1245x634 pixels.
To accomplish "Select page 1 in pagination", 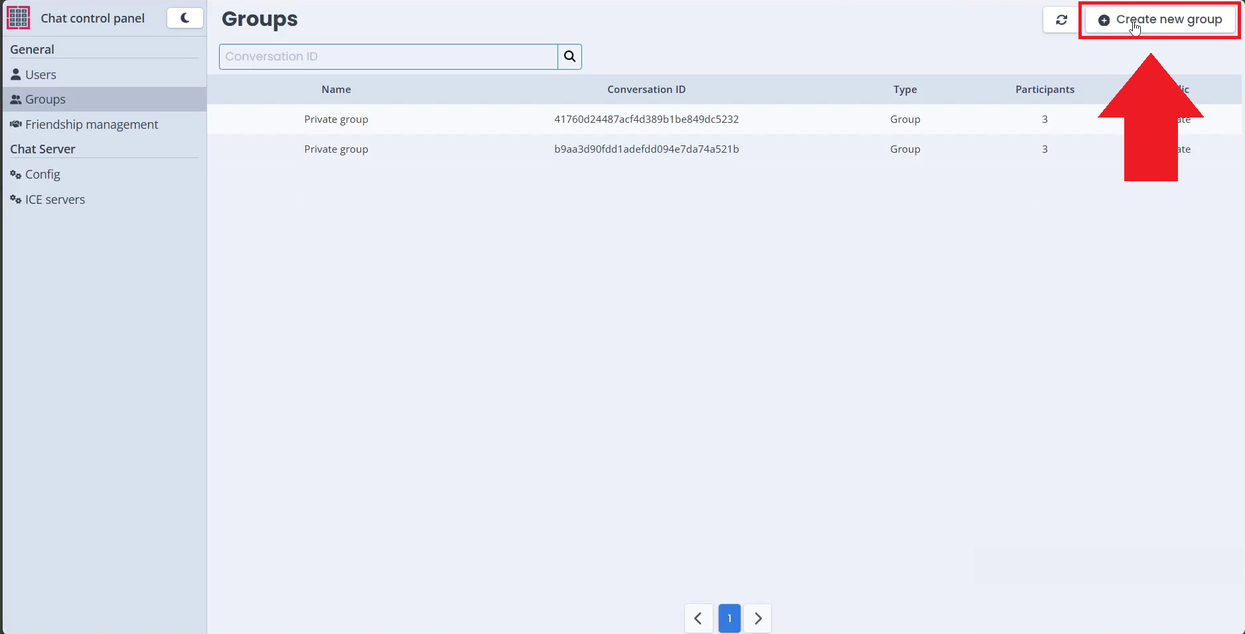I will 729,618.
